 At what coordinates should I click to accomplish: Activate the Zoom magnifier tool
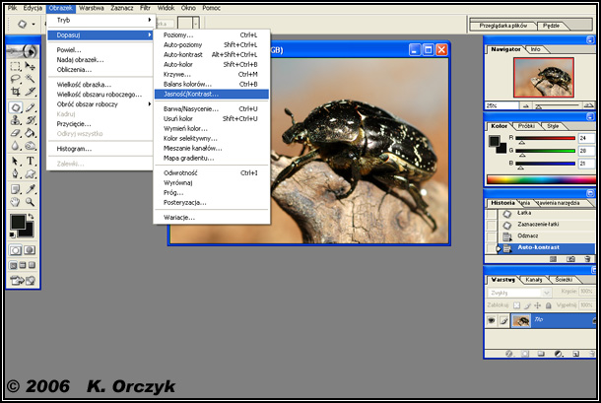pos(32,202)
